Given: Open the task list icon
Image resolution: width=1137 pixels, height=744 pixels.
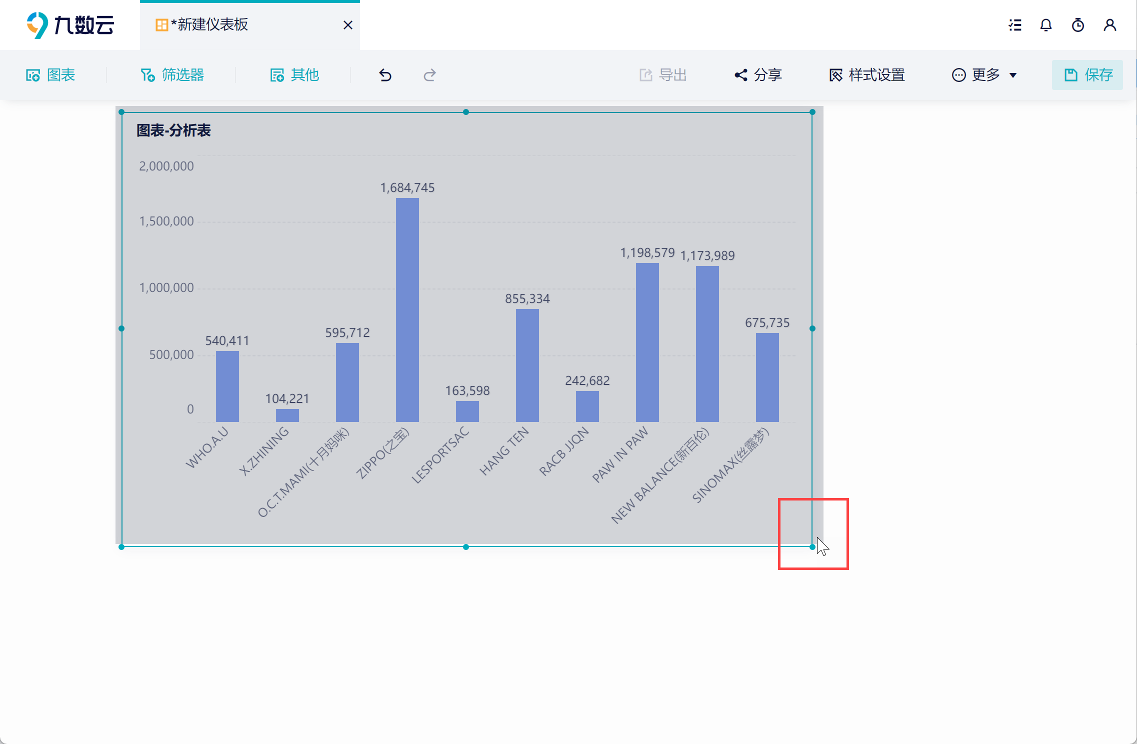Looking at the screenshot, I should tap(1015, 25).
